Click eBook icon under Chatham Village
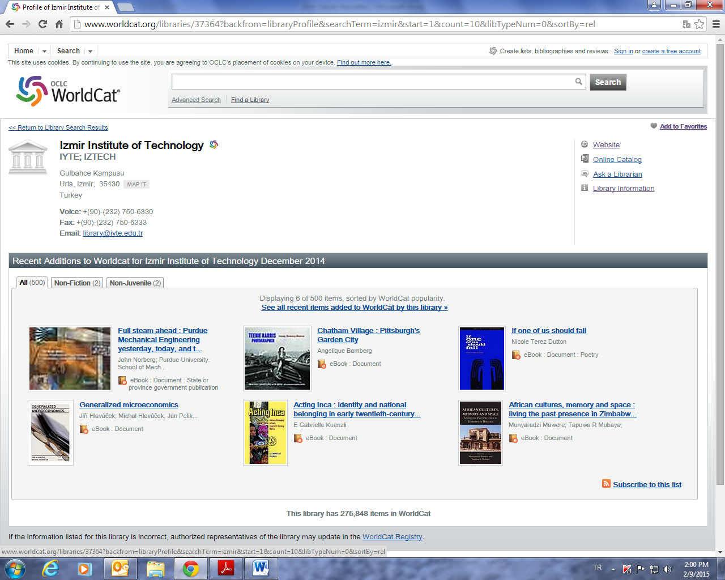Viewport: 725px width, 580px height. tap(322, 364)
